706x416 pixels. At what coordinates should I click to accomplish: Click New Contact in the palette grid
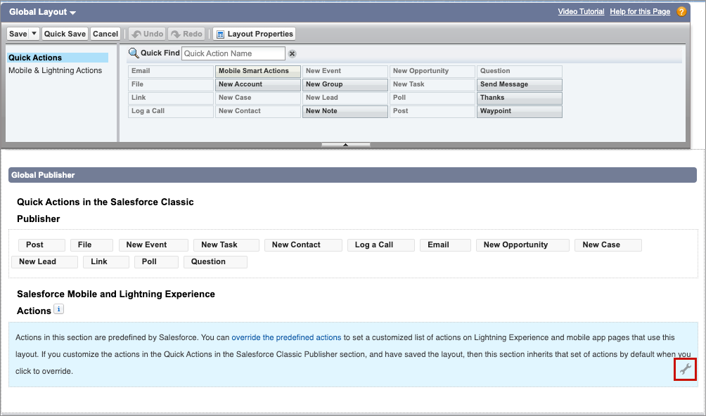tap(258, 111)
